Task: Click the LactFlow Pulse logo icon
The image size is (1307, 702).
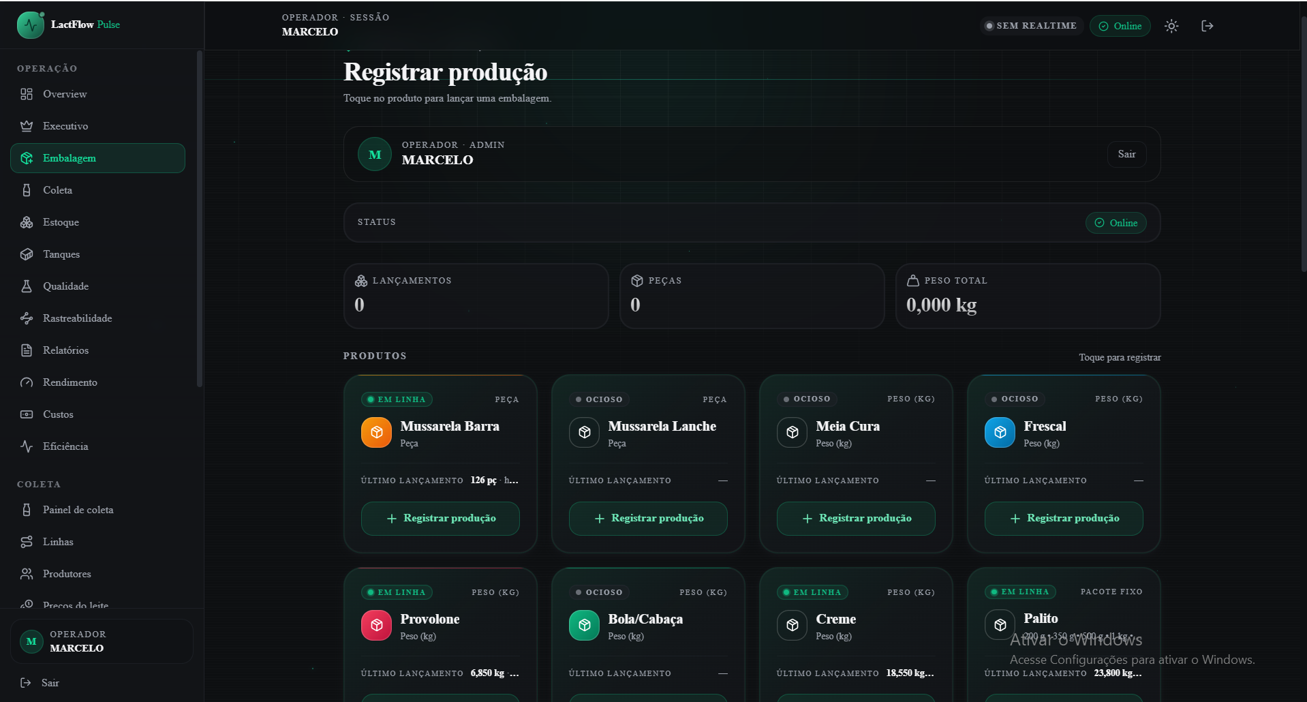Action: click(31, 25)
